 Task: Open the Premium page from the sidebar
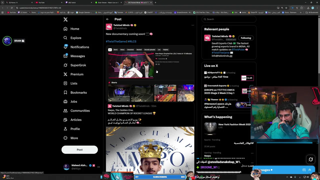click(x=73, y=74)
